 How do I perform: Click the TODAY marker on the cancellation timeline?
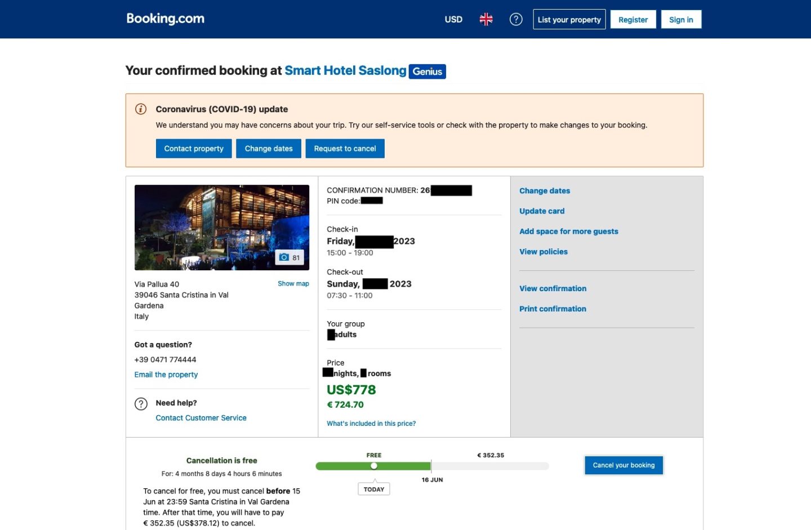point(373,488)
